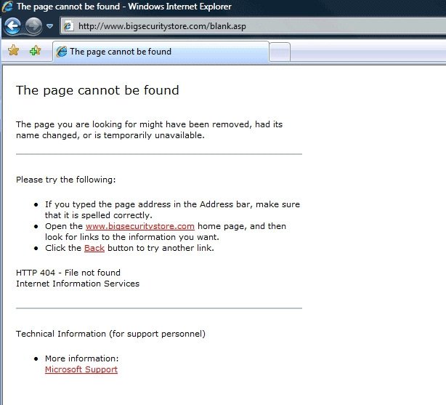446x405 pixels.
Task: Open the recent pages dropdown arrow
Action: pos(50,26)
